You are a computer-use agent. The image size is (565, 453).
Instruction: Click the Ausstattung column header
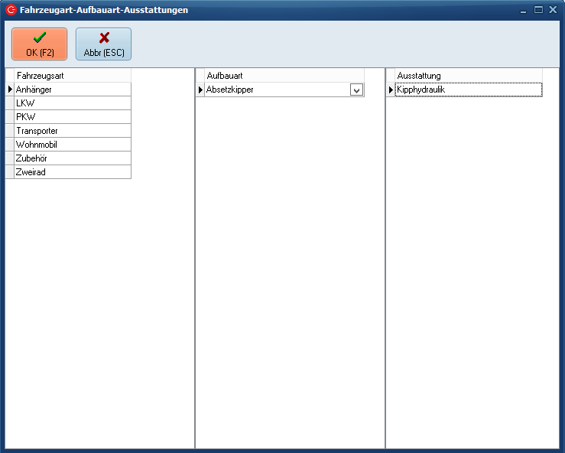point(468,76)
